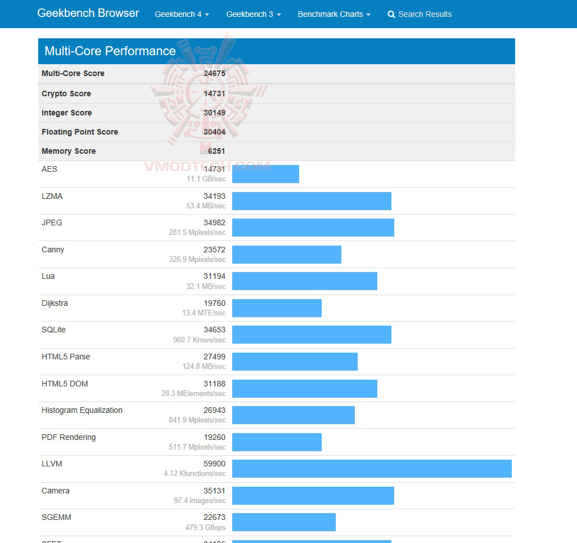Select the Crypto Score value 14731
This screenshot has height=543, width=577.
(214, 94)
